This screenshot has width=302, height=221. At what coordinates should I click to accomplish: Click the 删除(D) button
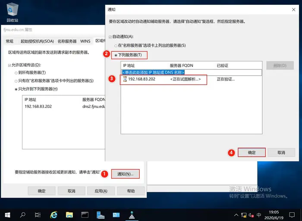click(x=280, y=66)
